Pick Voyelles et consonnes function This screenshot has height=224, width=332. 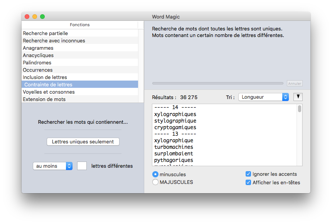tap(49, 92)
